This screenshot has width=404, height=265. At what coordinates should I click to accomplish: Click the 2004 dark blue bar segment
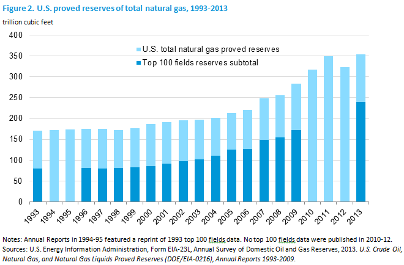coord(215,179)
